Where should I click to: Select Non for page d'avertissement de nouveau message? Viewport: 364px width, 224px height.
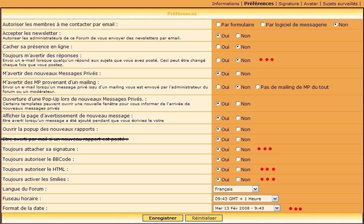[238, 118]
